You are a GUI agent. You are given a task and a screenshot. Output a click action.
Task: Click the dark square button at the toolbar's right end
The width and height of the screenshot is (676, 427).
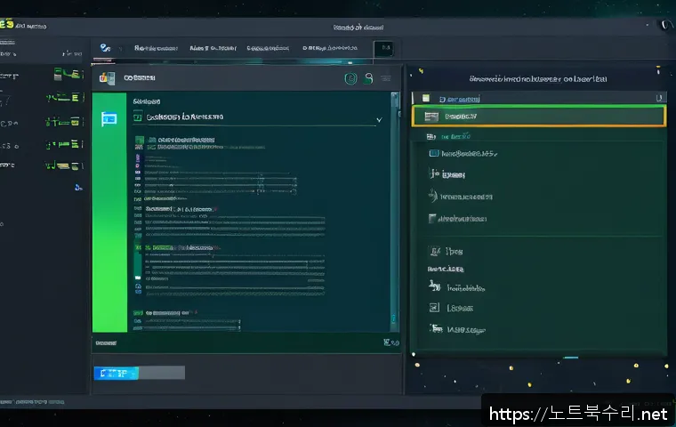(383, 49)
